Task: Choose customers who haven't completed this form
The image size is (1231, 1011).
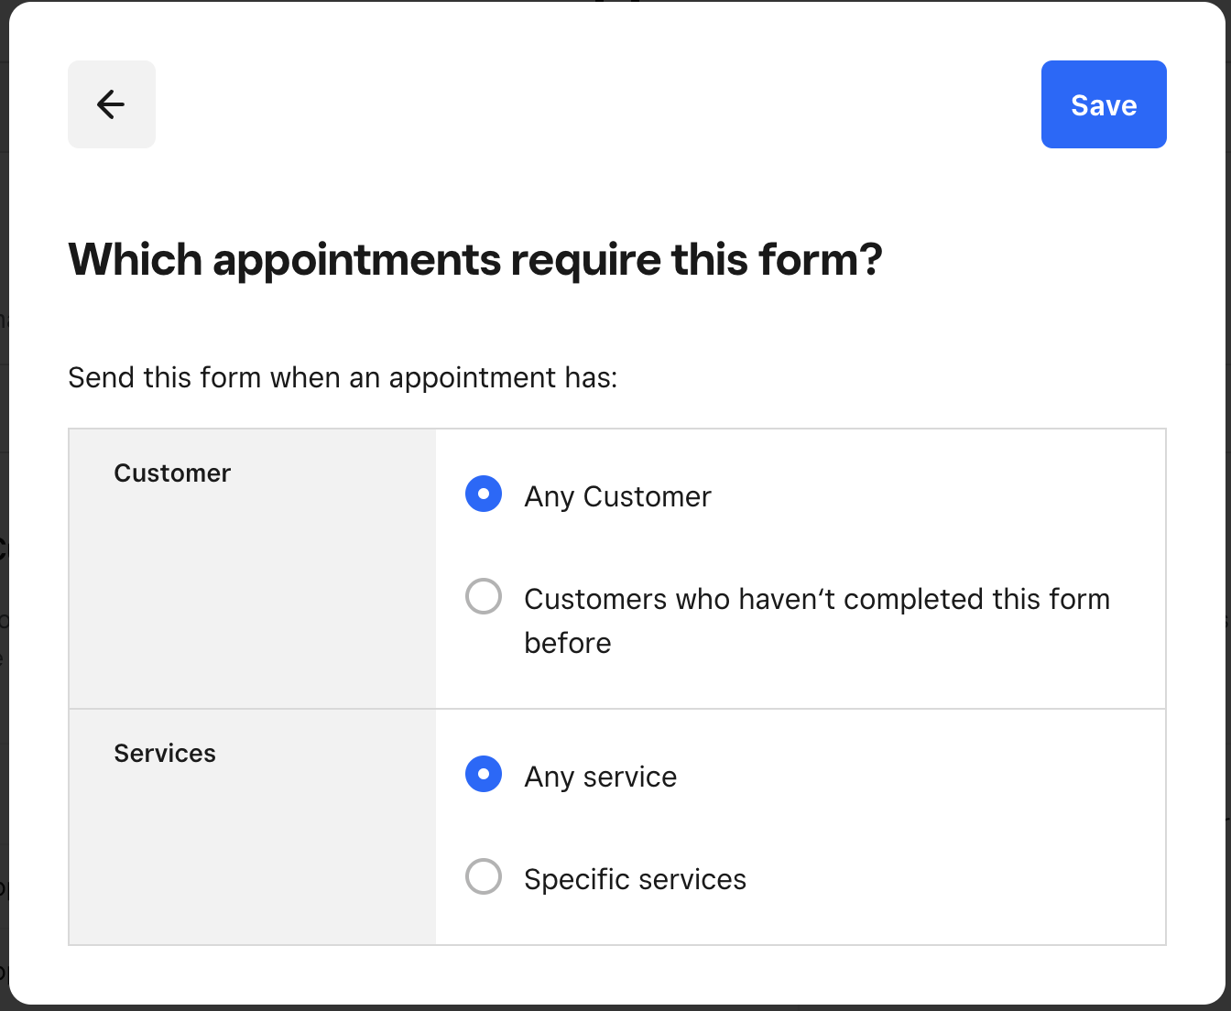Action: coord(484,596)
